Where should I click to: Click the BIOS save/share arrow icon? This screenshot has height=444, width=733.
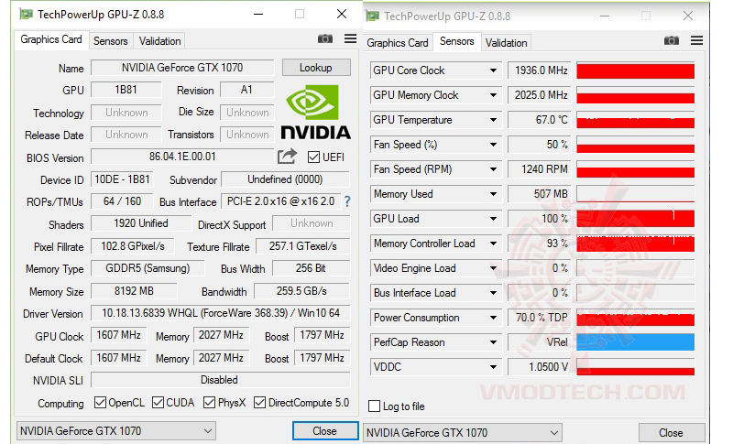(287, 157)
